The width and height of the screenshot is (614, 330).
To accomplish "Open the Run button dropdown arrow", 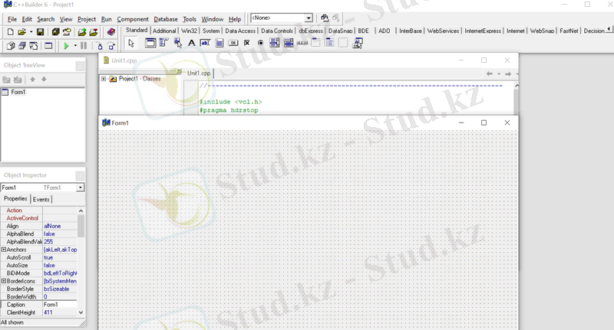I will [x=75, y=46].
